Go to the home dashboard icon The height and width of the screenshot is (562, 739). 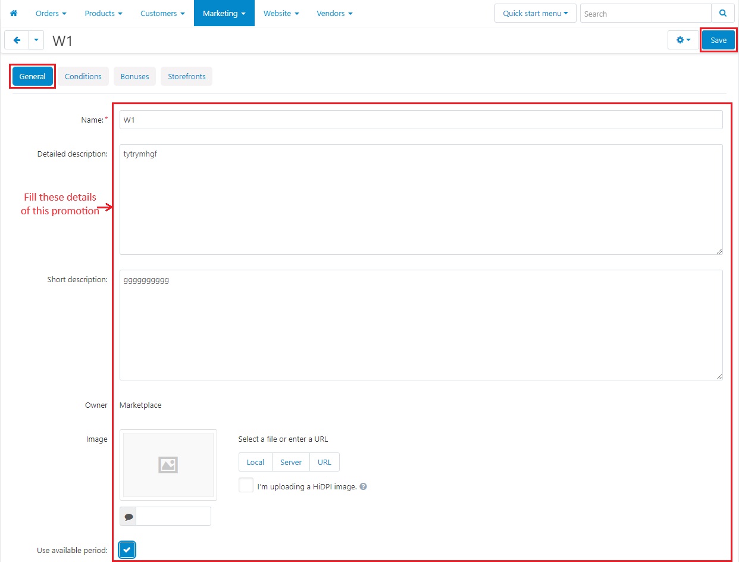14,13
